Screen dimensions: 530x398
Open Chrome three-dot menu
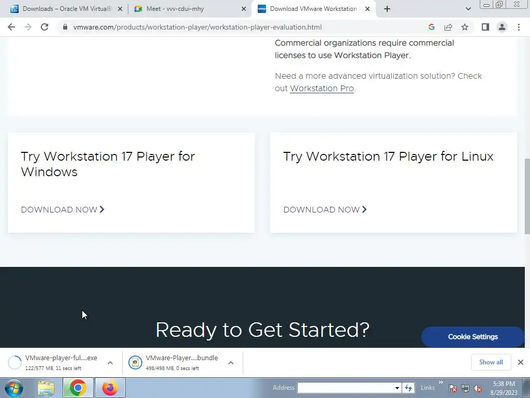(519, 27)
